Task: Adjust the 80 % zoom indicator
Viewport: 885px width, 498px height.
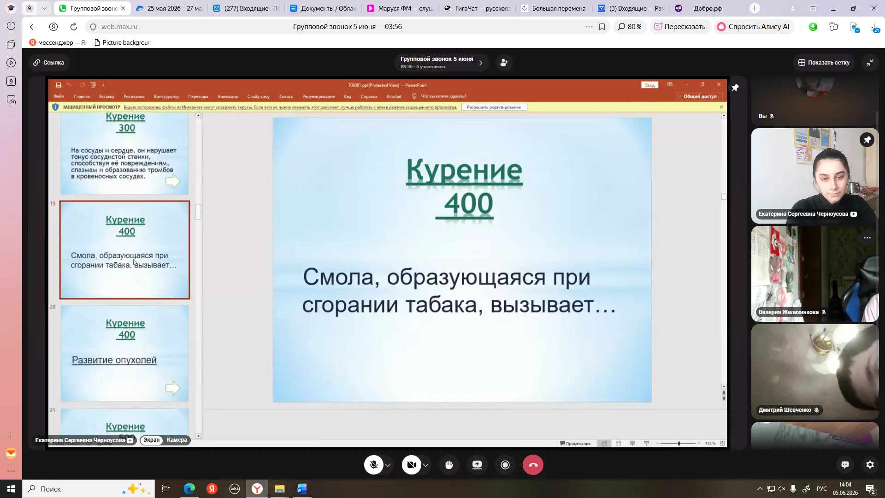Action: [630, 27]
